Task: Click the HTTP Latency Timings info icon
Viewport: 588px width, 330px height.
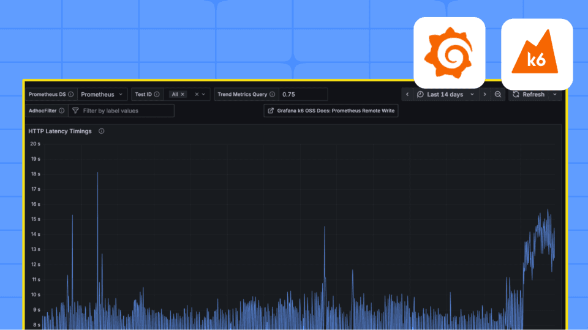Action: click(x=101, y=131)
